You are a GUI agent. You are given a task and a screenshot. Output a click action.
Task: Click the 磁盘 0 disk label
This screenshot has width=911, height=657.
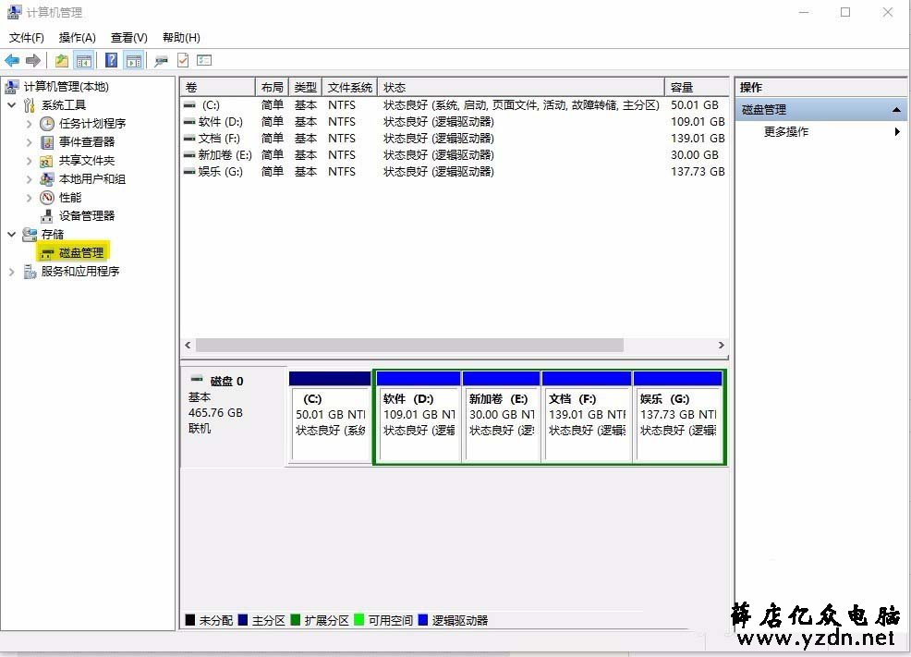click(226, 381)
